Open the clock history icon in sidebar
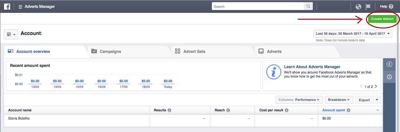Viewport: 400px width, 132px height. [389, 77]
